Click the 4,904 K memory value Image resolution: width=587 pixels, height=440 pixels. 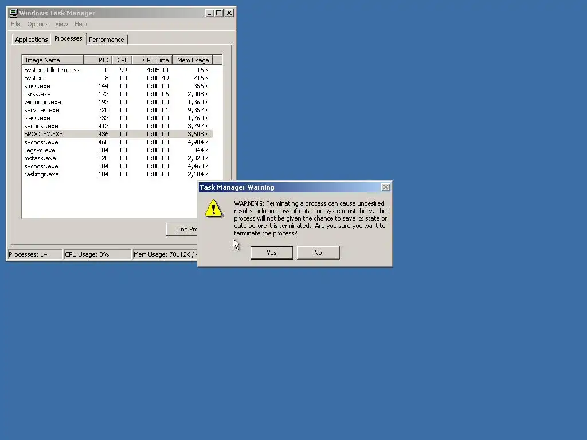coord(198,142)
